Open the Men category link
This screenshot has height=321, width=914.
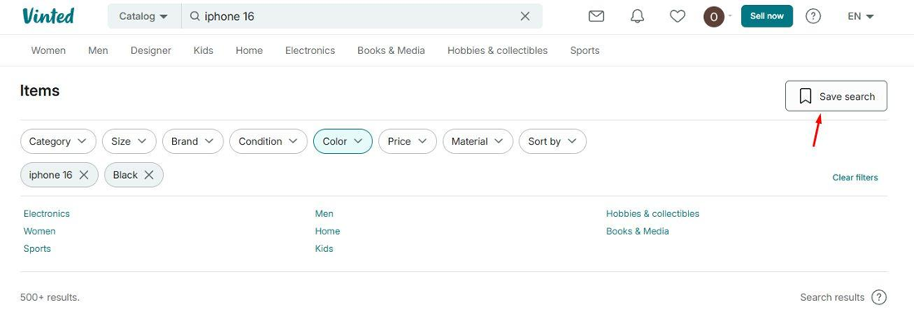pyautogui.click(x=324, y=214)
